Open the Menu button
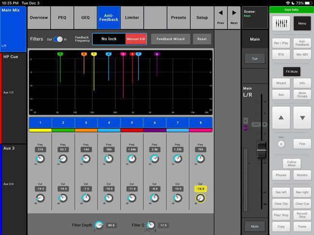 click(302, 24)
